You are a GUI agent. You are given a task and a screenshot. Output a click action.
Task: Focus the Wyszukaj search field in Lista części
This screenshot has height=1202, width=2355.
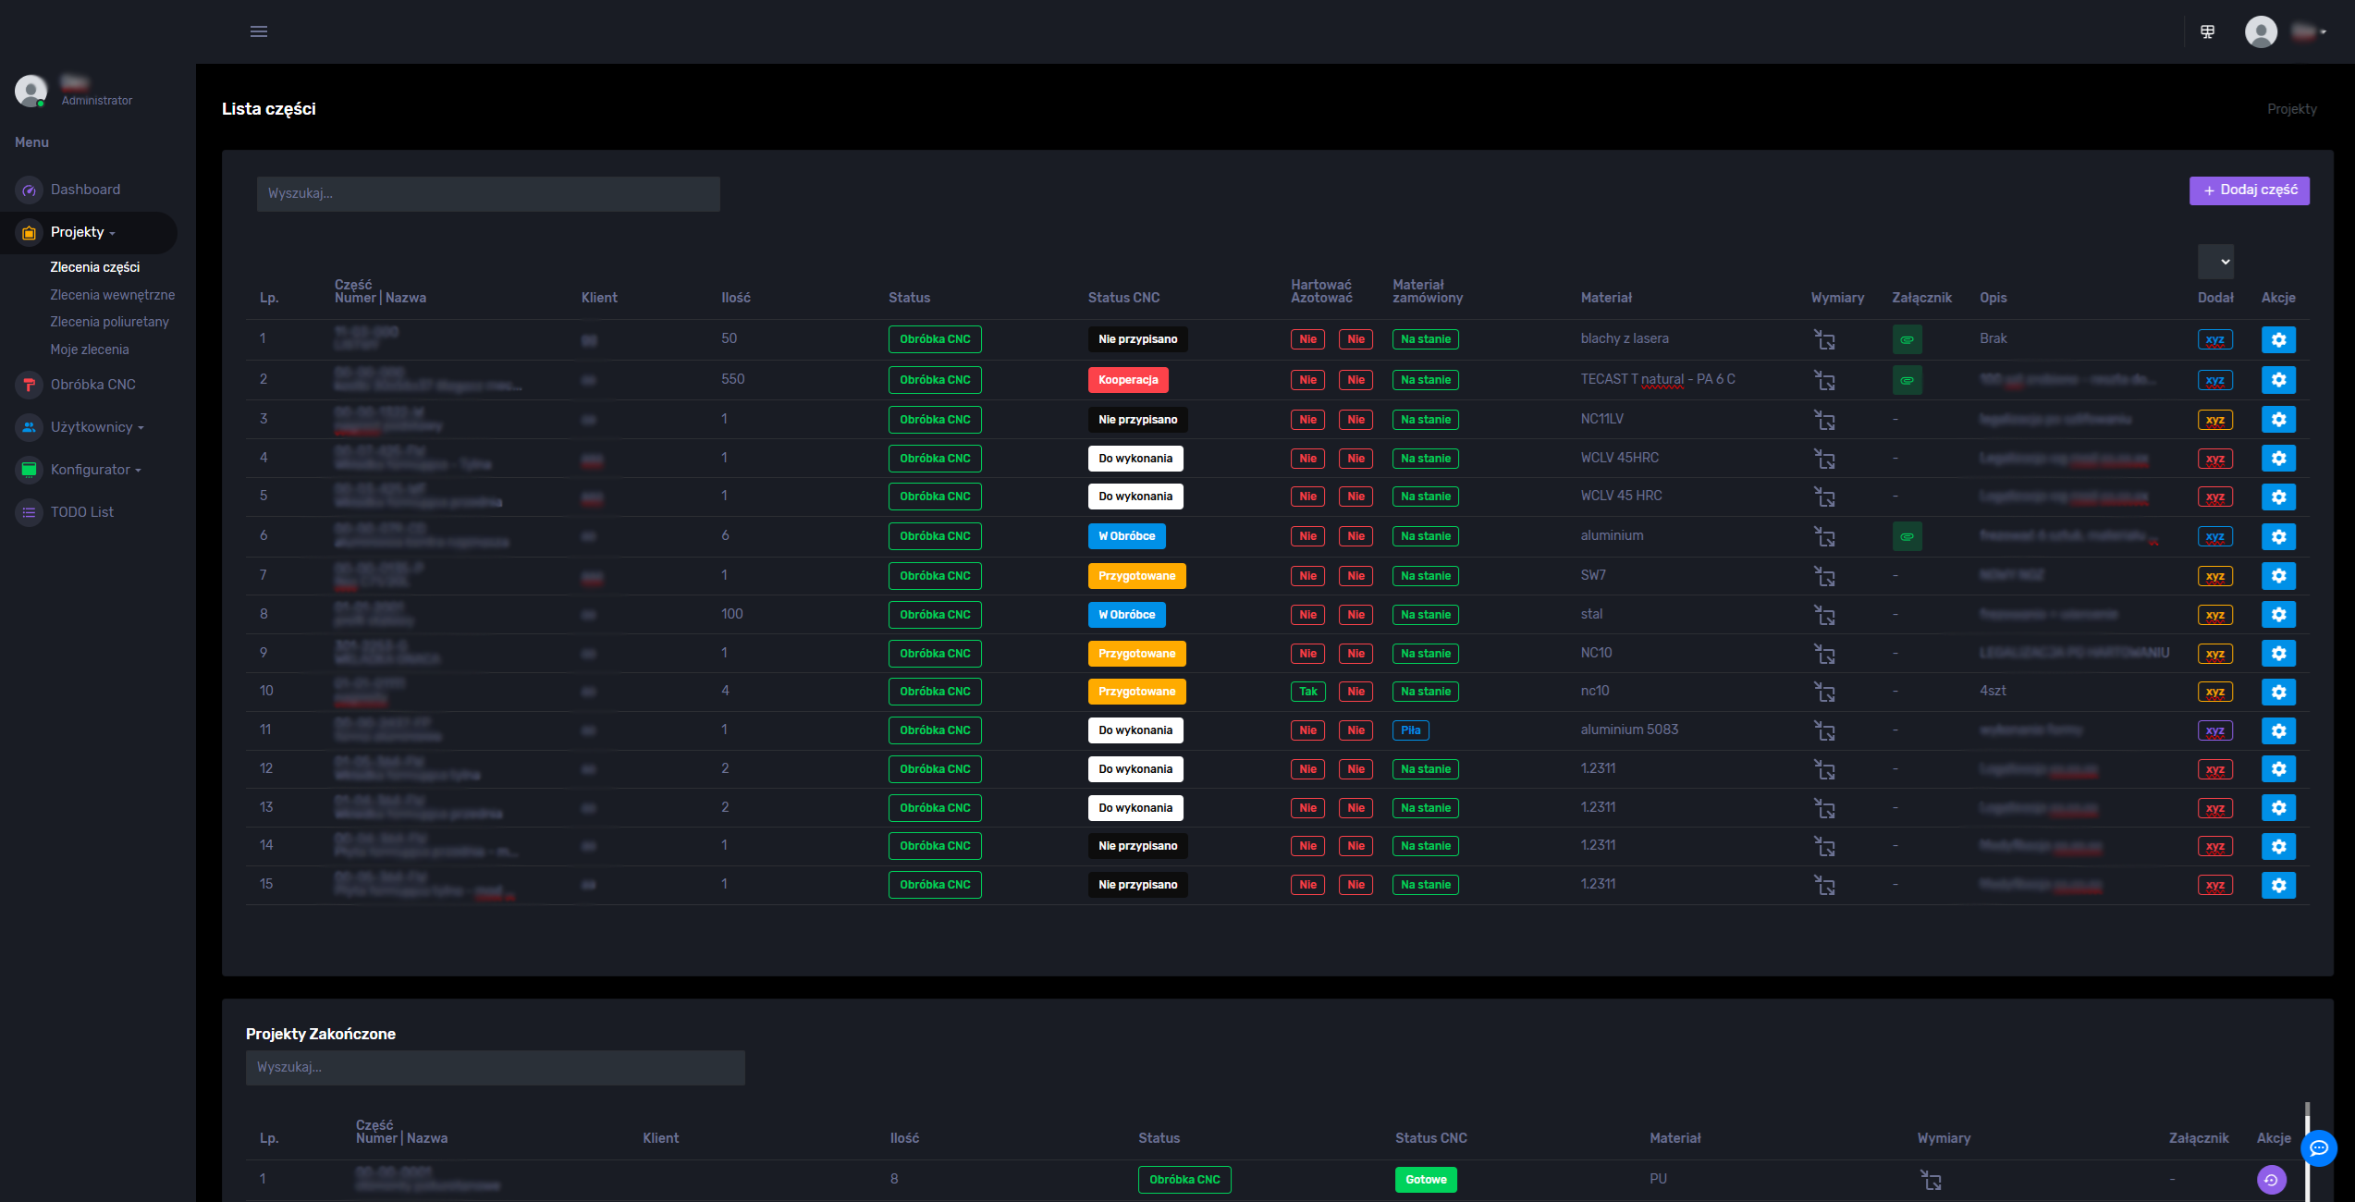[488, 194]
